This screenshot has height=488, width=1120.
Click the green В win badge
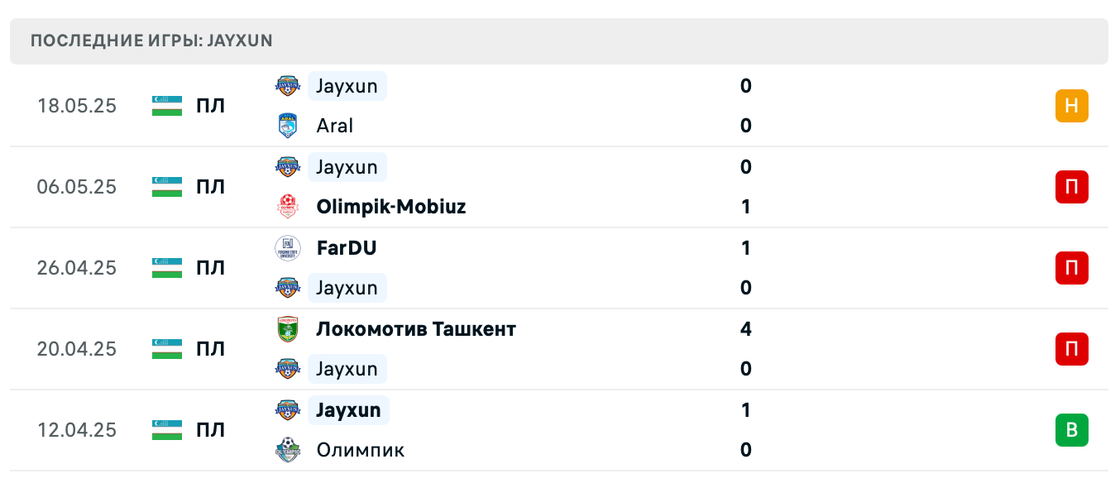(x=1071, y=429)
